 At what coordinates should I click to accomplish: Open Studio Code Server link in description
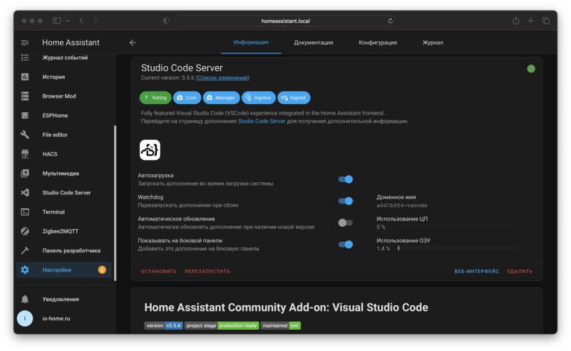(262, 121)
